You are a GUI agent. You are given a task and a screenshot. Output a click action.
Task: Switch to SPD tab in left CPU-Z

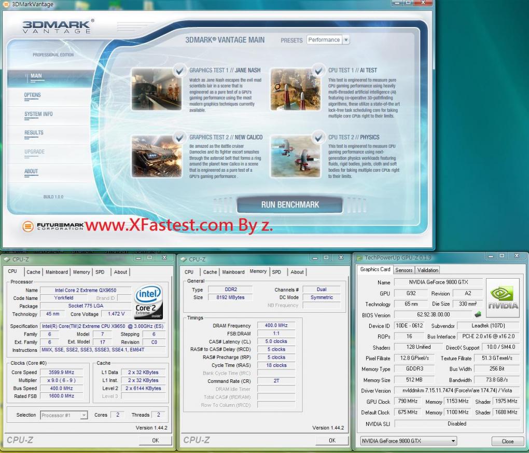pos(100,272)
